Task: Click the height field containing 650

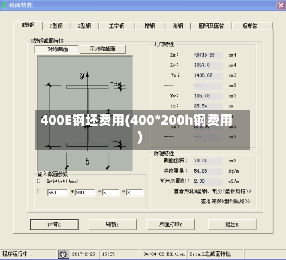Action: pyautogui.click(x=58, y=193)
